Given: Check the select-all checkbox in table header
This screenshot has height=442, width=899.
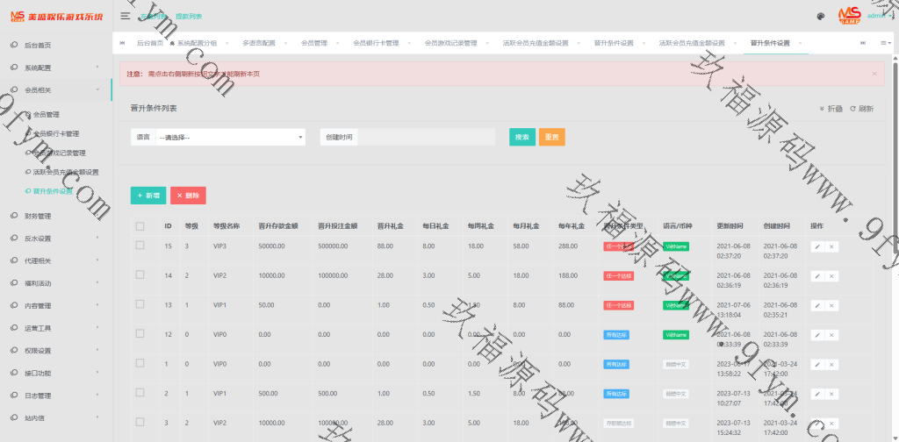Looking at the screenshot, I should (140, 226).
